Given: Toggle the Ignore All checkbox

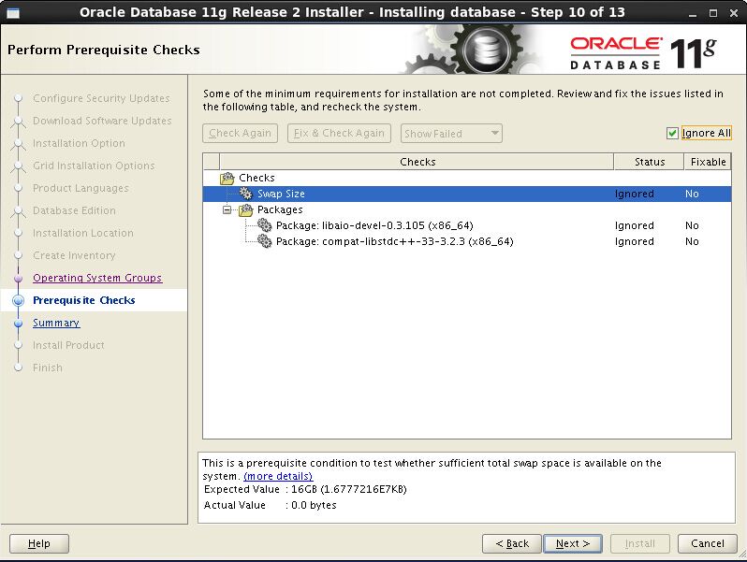Looking at the screenshot, I should pos(672,133).
